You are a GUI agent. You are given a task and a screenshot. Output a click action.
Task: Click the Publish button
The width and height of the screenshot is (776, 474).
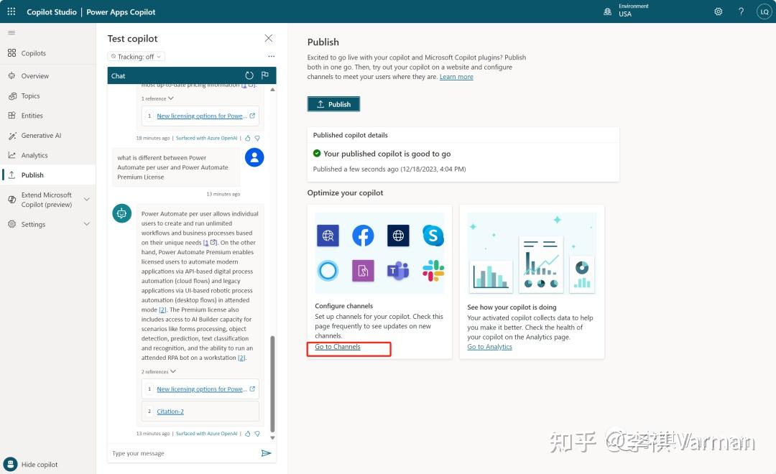(x=333, y=103)
